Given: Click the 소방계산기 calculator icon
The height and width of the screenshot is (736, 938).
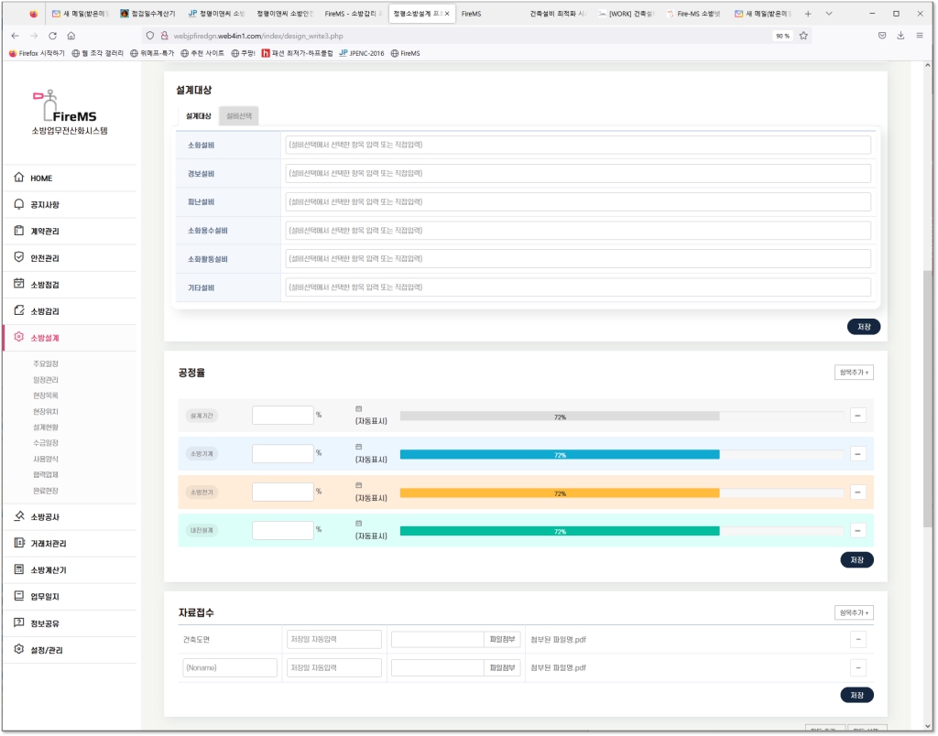Looking at the screenshot, I should point(19,569).
